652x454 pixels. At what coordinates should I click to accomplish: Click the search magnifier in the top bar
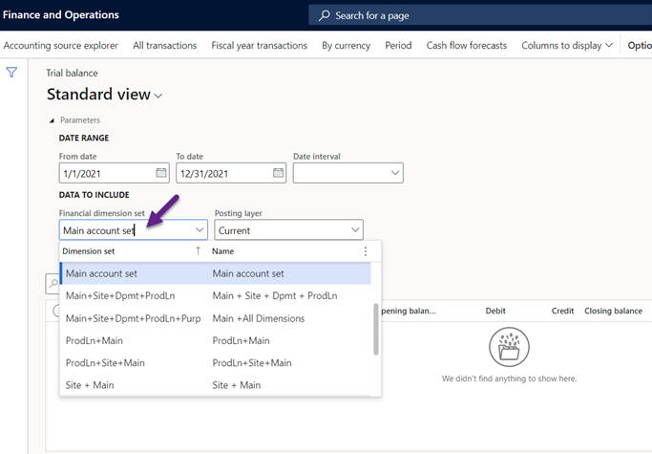point(324,15)
